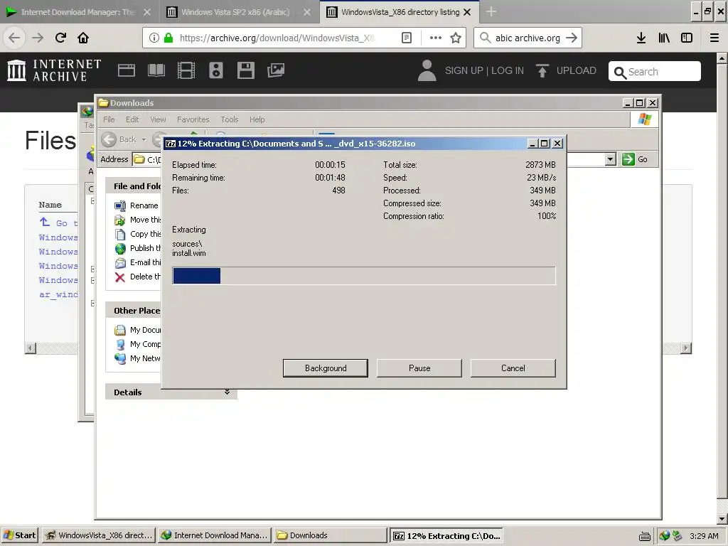Click taskbar clock 3:29 AM
The height and width of the screenshot is (546, 728).
coord(704,536)
